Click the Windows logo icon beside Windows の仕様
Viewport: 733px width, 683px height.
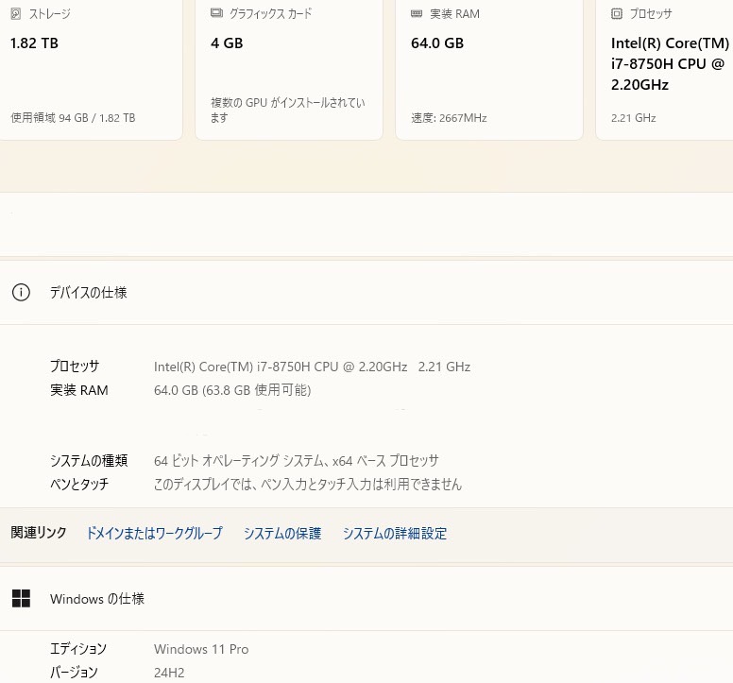click(x=21, y=599)
